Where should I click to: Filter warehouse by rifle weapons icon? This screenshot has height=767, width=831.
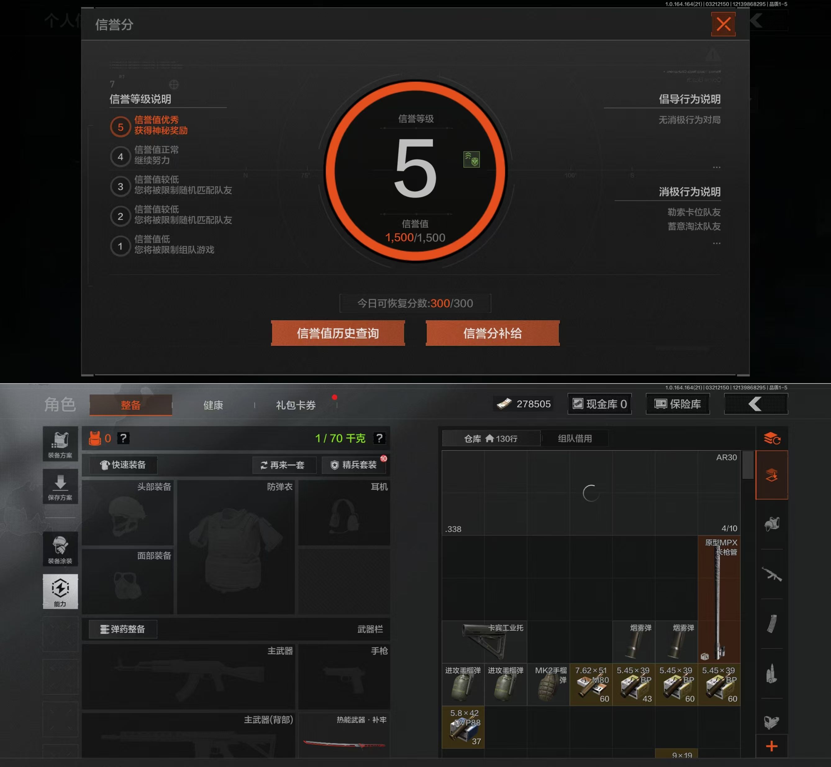[772, 574]
